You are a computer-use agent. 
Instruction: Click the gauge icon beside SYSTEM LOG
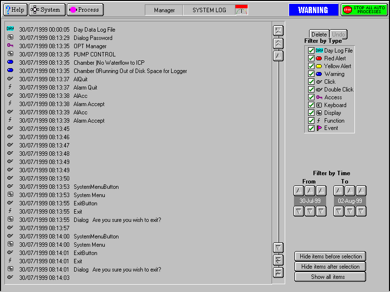241,10
